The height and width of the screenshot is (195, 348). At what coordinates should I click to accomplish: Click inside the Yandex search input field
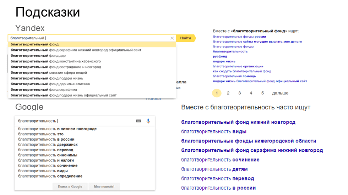click(x=88, y=38)
